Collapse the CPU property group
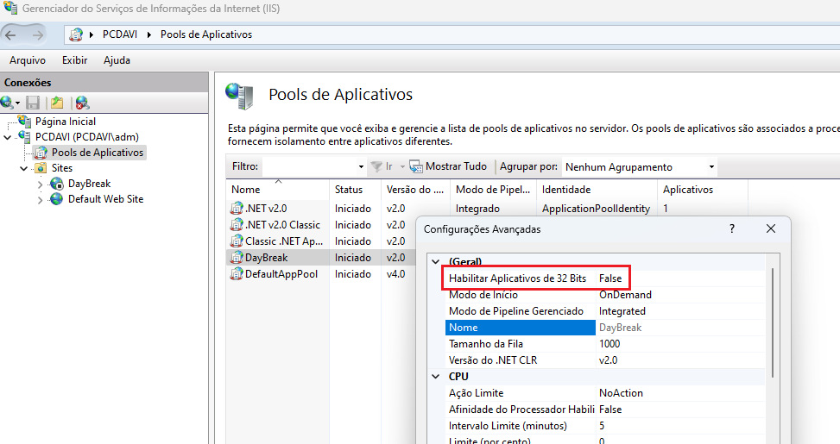Screen dimensions: 840x444 coord(436,377)
